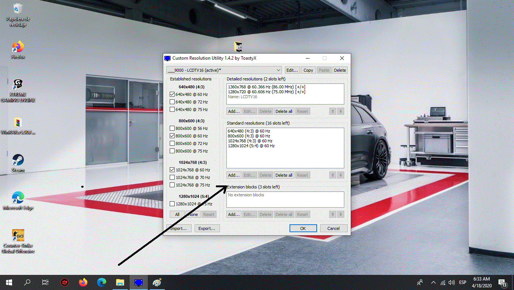Open Counter-Strike Global Offensive shortcut
The height and width of the screenshot is (290, 514).
pos(18,236)
